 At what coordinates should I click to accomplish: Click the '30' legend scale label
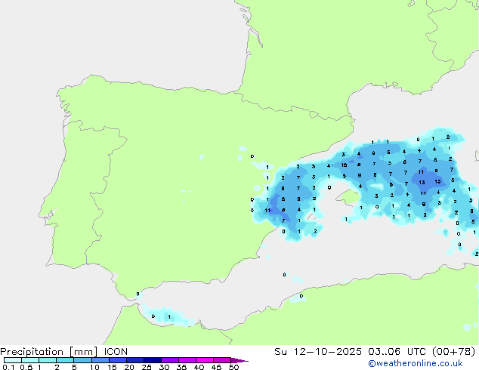pos(164,367)
